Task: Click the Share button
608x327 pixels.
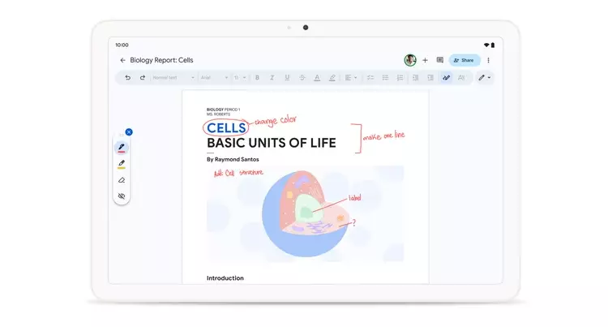Action: [x=465, y=60]
